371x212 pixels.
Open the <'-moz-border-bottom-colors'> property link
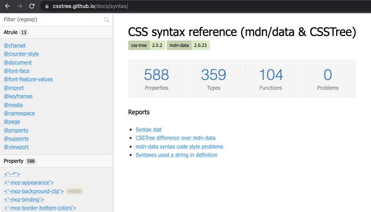click(x=40, y=208)
